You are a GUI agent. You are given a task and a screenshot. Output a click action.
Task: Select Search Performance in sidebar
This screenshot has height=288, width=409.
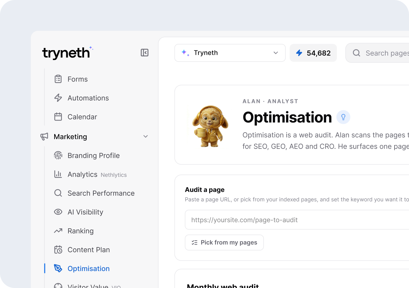101,193
